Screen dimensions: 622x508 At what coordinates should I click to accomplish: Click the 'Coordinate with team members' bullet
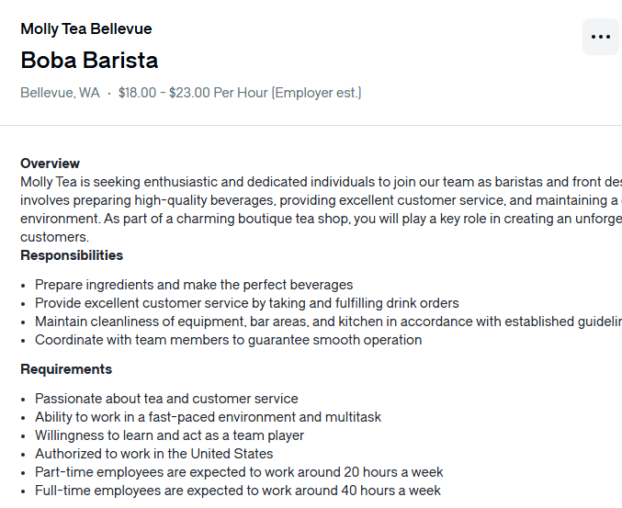(229, 340)
